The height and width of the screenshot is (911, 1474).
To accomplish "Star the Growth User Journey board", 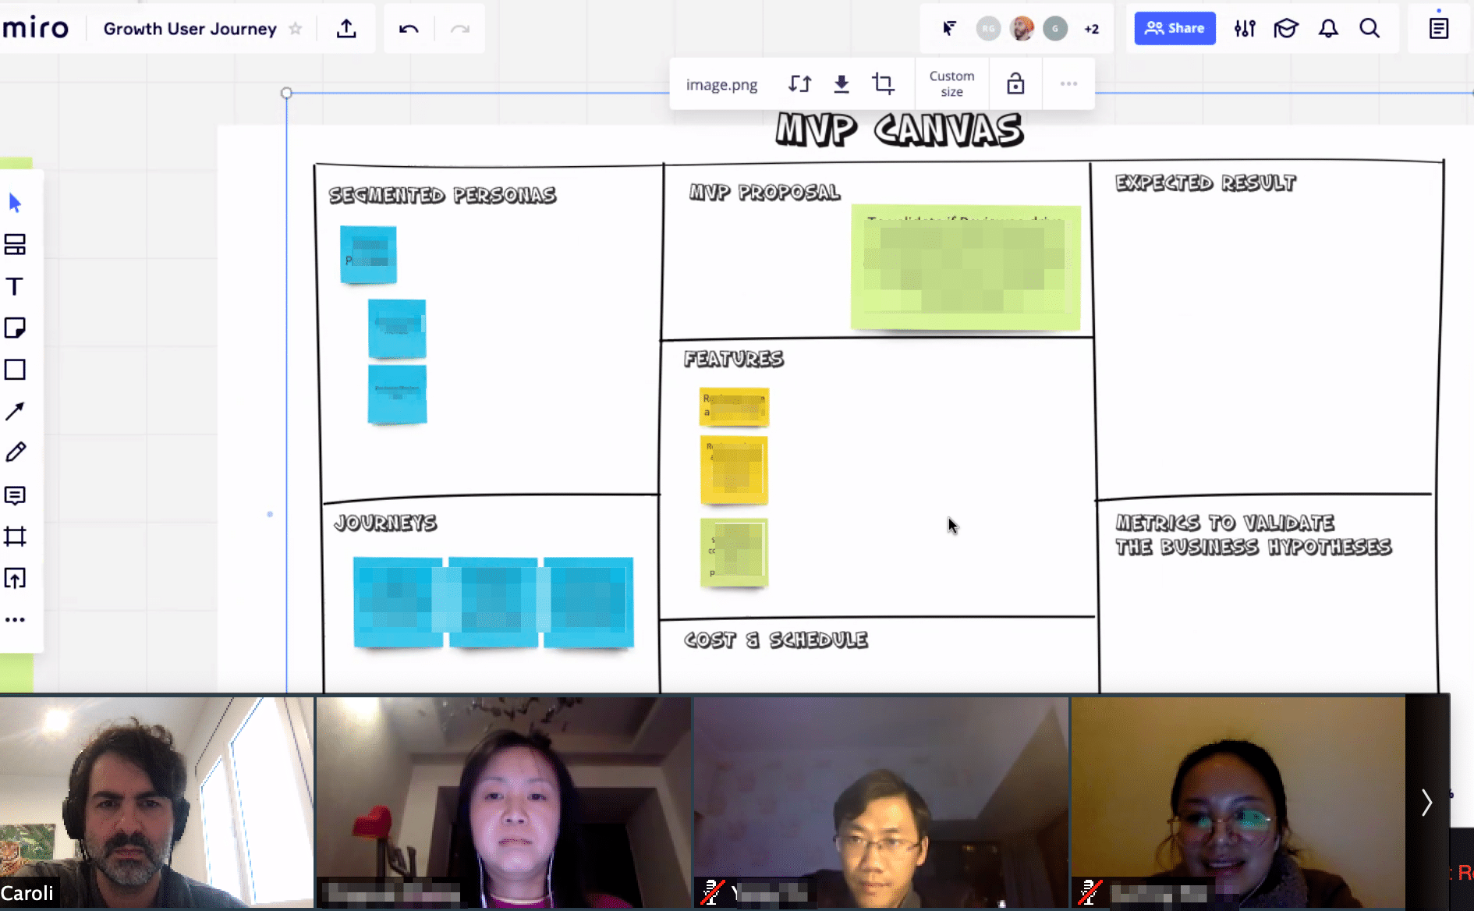I will 296,29.
